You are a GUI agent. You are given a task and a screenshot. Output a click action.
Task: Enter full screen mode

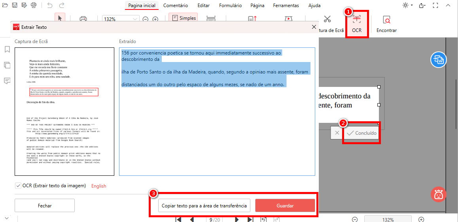point(435,5)
